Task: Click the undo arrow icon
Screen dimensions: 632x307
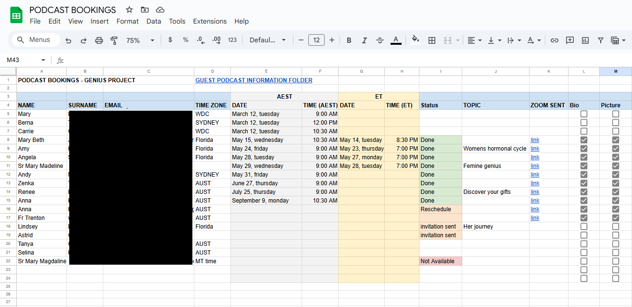Action: [x=68, y=40]
